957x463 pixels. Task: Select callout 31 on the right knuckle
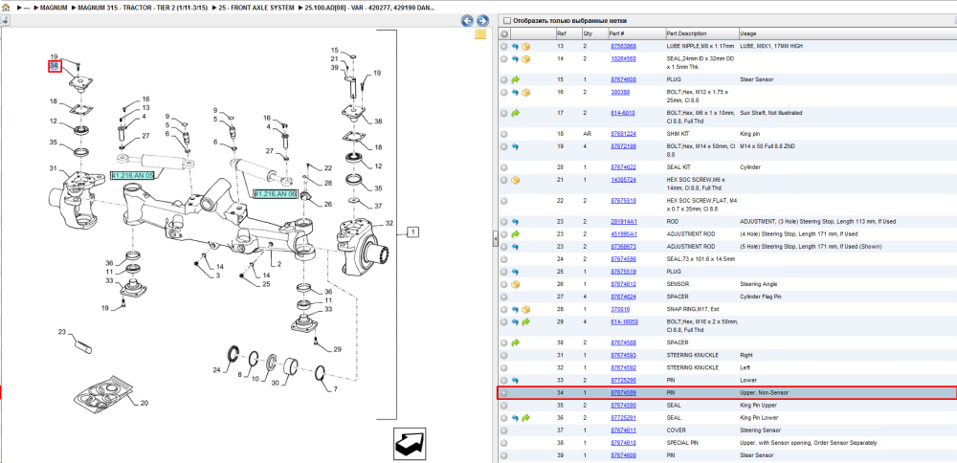pos(53,168)
